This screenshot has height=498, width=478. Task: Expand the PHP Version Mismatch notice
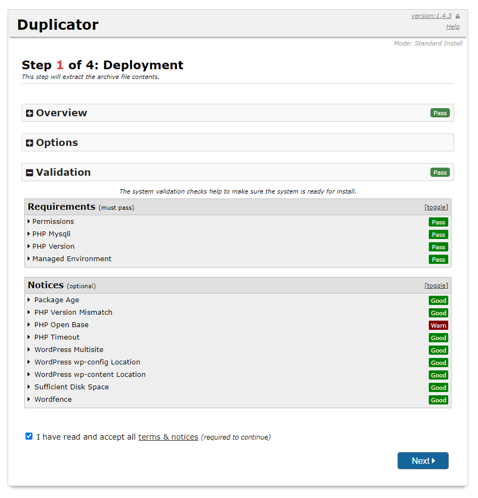(70, 312)
